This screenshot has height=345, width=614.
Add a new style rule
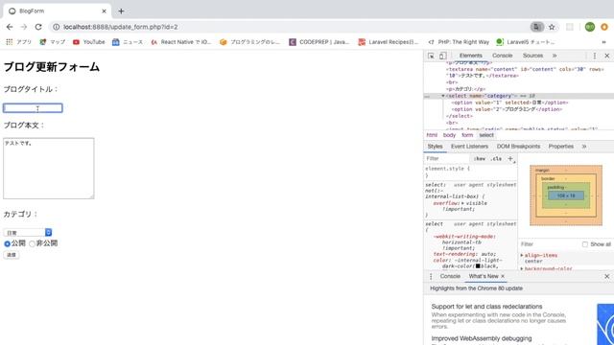click(x=510, y=158)
